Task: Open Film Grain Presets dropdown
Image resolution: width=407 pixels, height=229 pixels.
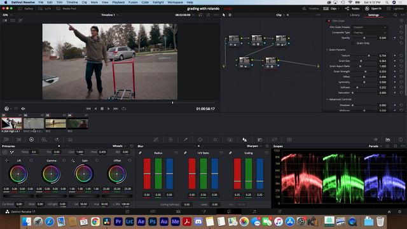Action: [x=369, y=27]
